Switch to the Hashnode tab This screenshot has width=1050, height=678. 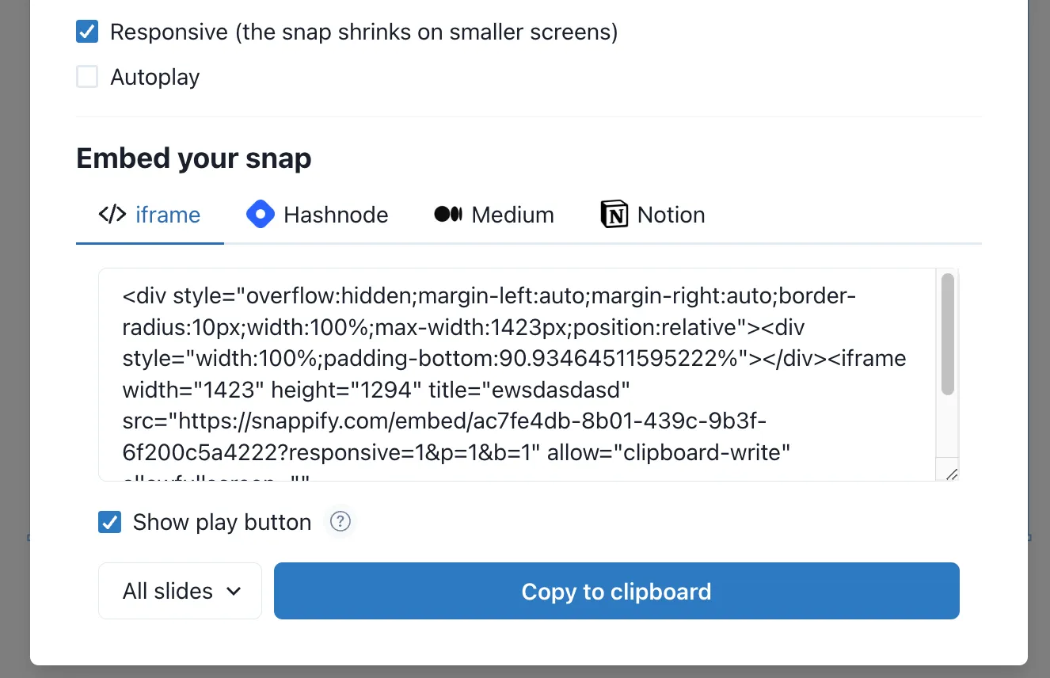point(318,215)
